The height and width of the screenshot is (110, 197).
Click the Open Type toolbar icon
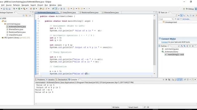coord(41,9)
